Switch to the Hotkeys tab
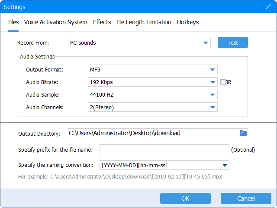This screenshot has width=277, height=208. coord(188,22)
